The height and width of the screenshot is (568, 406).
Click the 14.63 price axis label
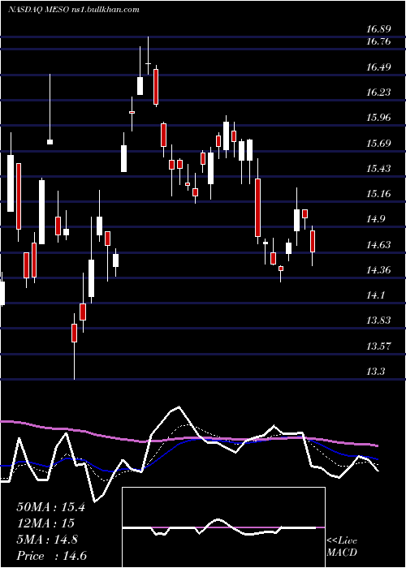point(378,245)
